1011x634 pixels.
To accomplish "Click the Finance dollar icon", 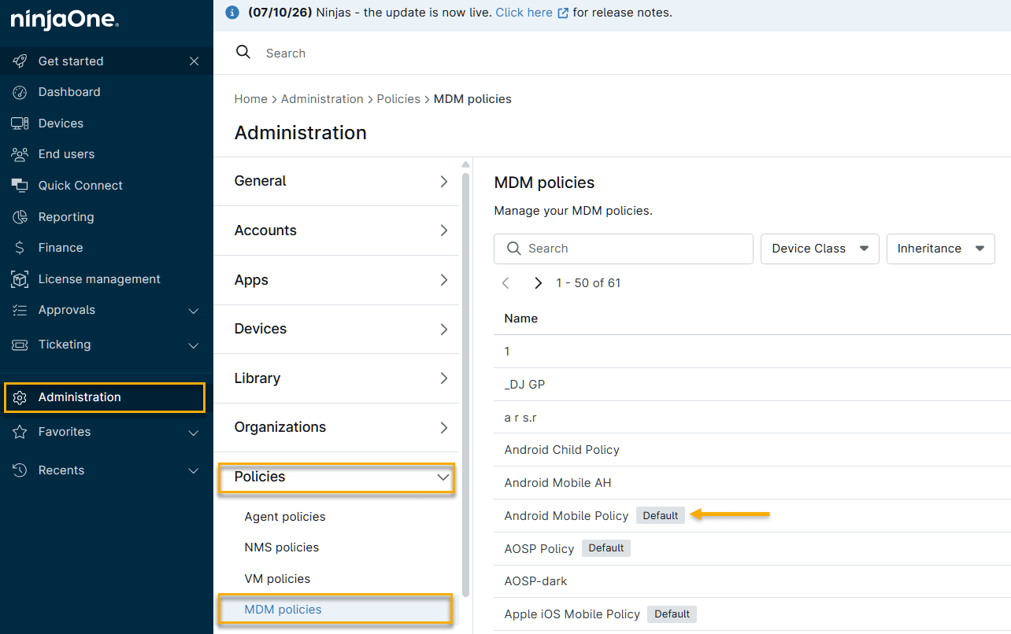I will coord(20,248).
